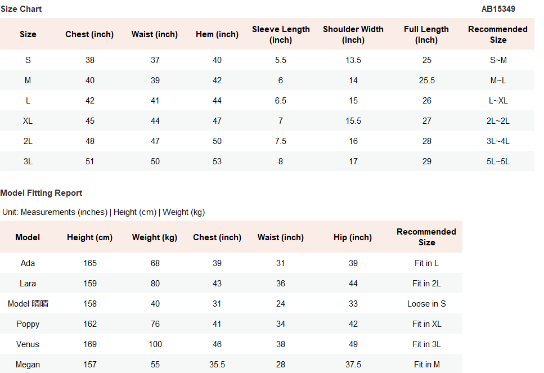544x373 pixels.
Task: Click model name Venus
Action: pyautogui.click(x=28, y=344)
